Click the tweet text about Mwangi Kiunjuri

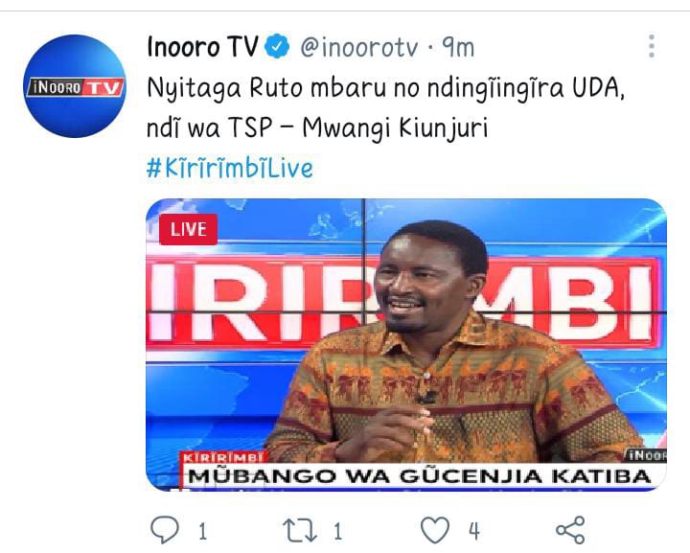(385, 108)
